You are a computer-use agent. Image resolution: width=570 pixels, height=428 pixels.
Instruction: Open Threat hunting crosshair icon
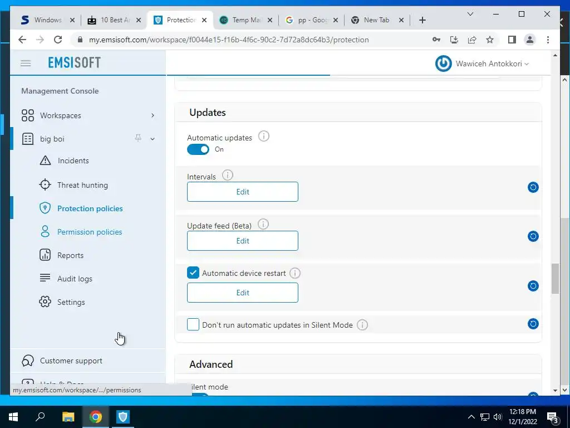[45, 185]
